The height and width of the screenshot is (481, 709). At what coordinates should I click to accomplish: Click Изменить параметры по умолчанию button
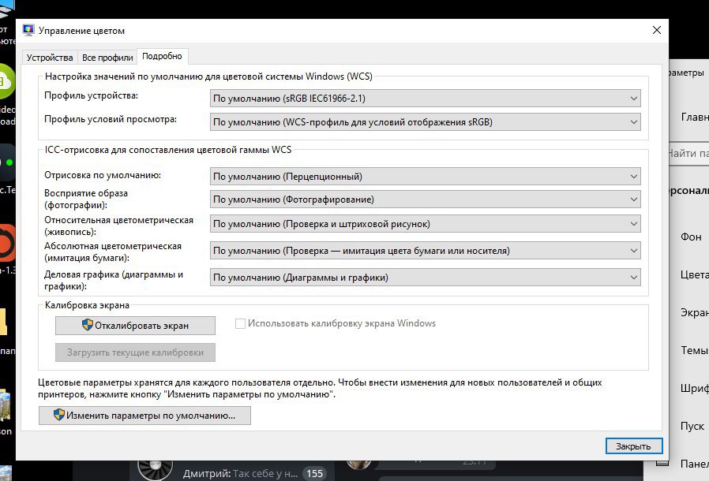(x=144, y=415)
